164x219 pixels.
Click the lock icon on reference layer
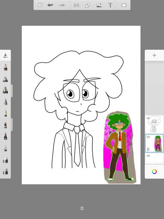148,149
